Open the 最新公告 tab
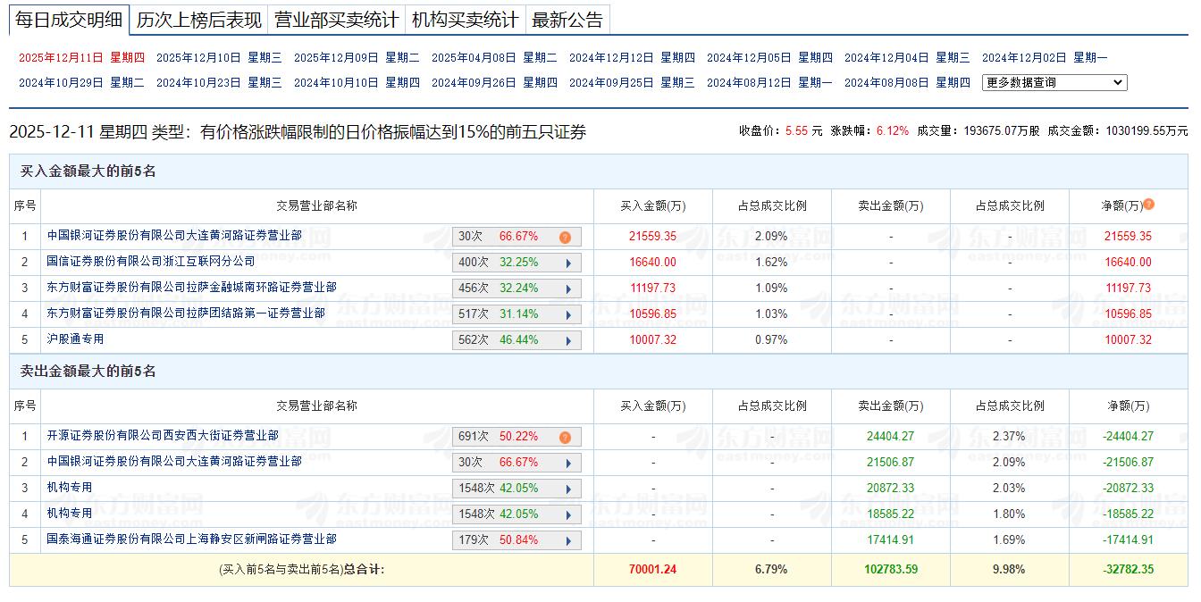Screen dimensions: 1201x602 coord(567,20)
